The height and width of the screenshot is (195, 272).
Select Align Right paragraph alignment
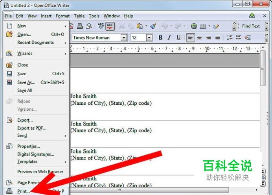(x=208, y=37)
